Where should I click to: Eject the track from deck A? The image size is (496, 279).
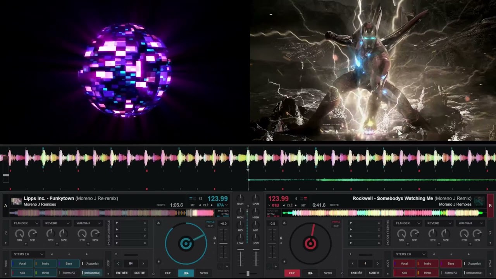coord(158,223)
